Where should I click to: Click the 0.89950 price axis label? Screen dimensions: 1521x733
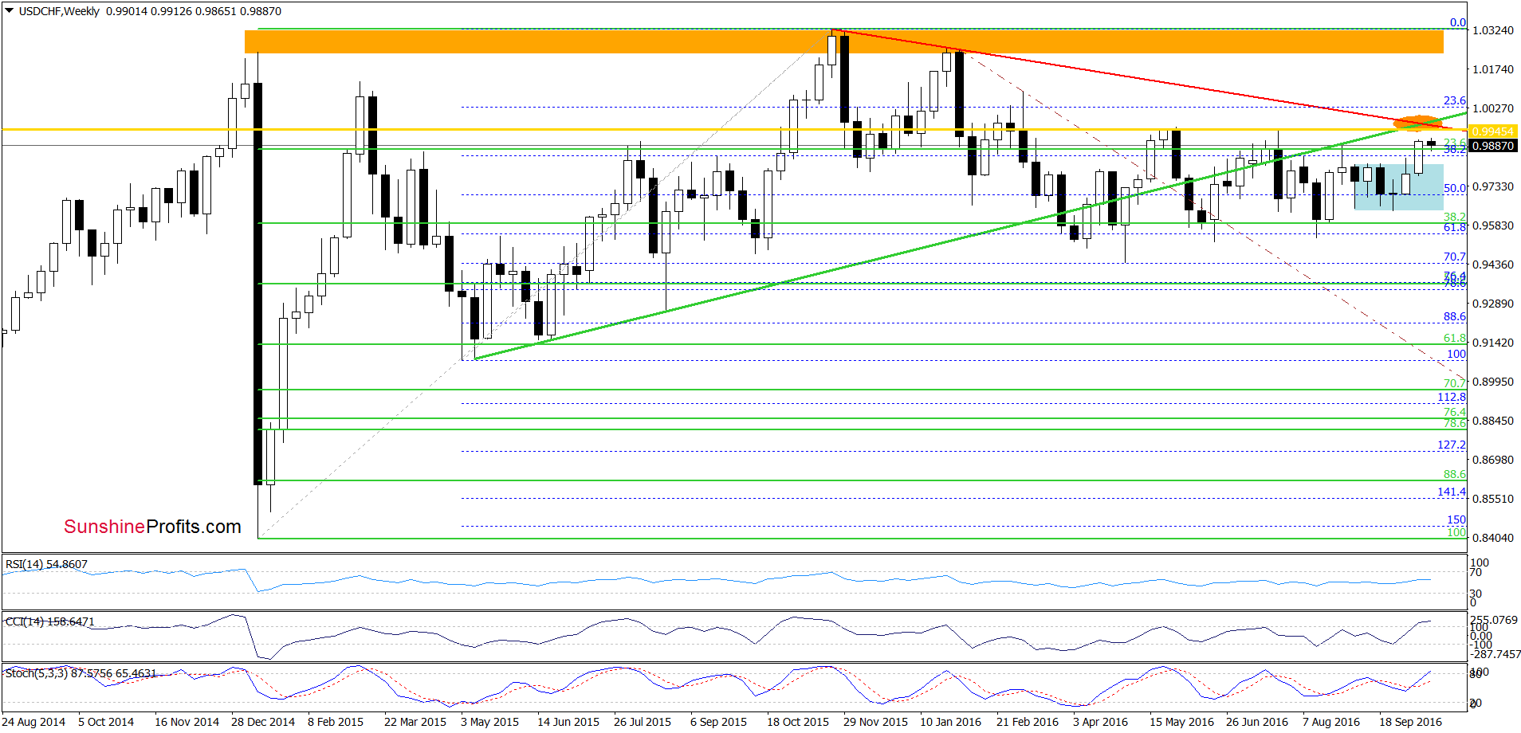1493,382
